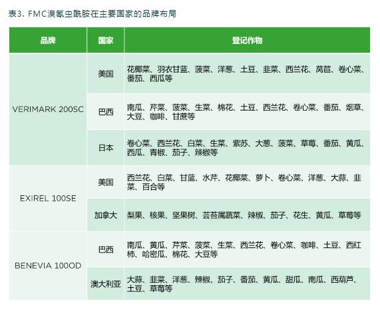Click 美国 cell in EXIREL section
Image resolution: width=380 pixels, height=312 pixels.
(106, 182)
